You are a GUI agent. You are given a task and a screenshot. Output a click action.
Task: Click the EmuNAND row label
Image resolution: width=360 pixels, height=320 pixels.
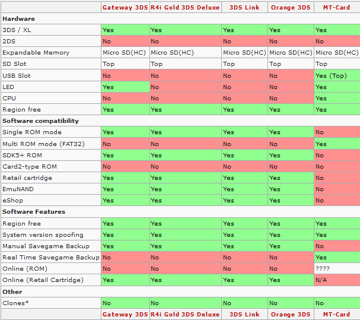[x=18, y=189]
